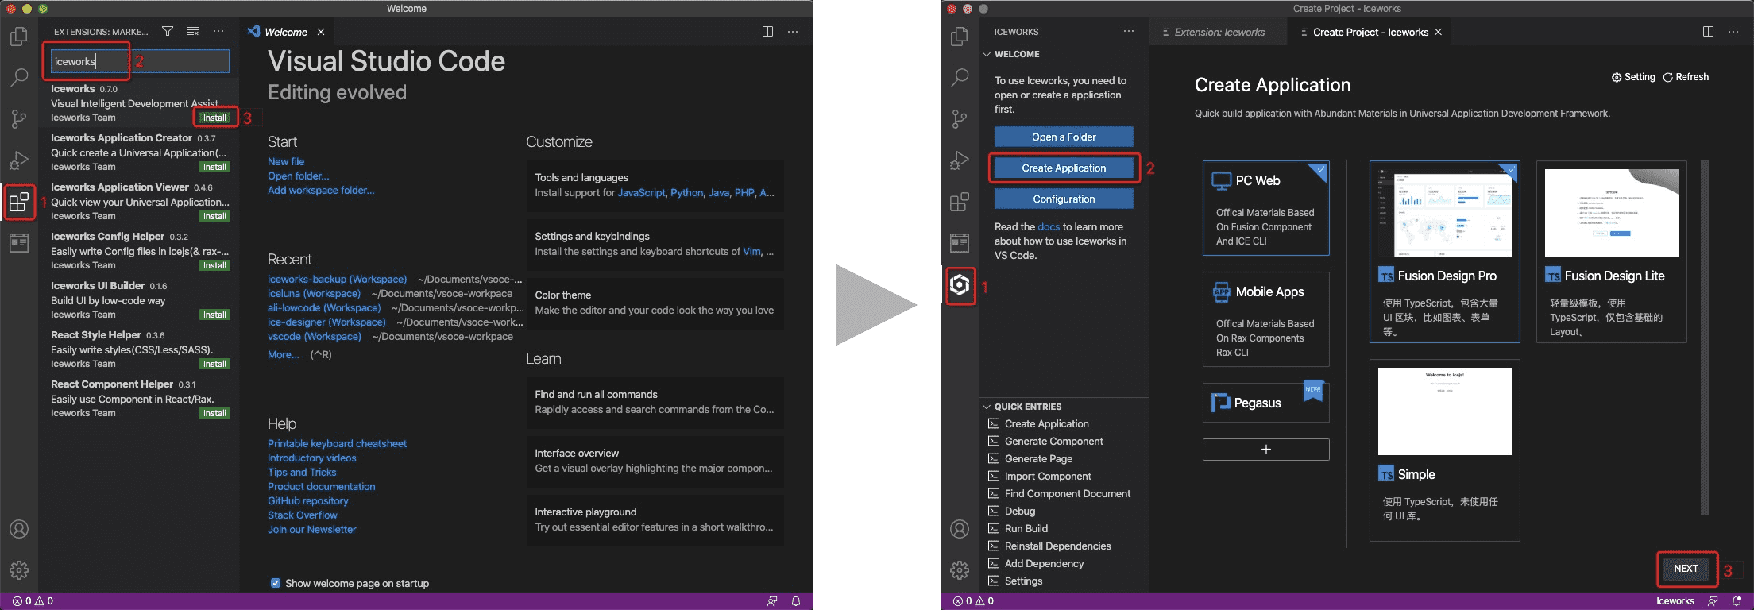This screenshot has width=1754, height=610.
Task: Open Manage gear in Welcome window activity bar
Action: point(19,569)
